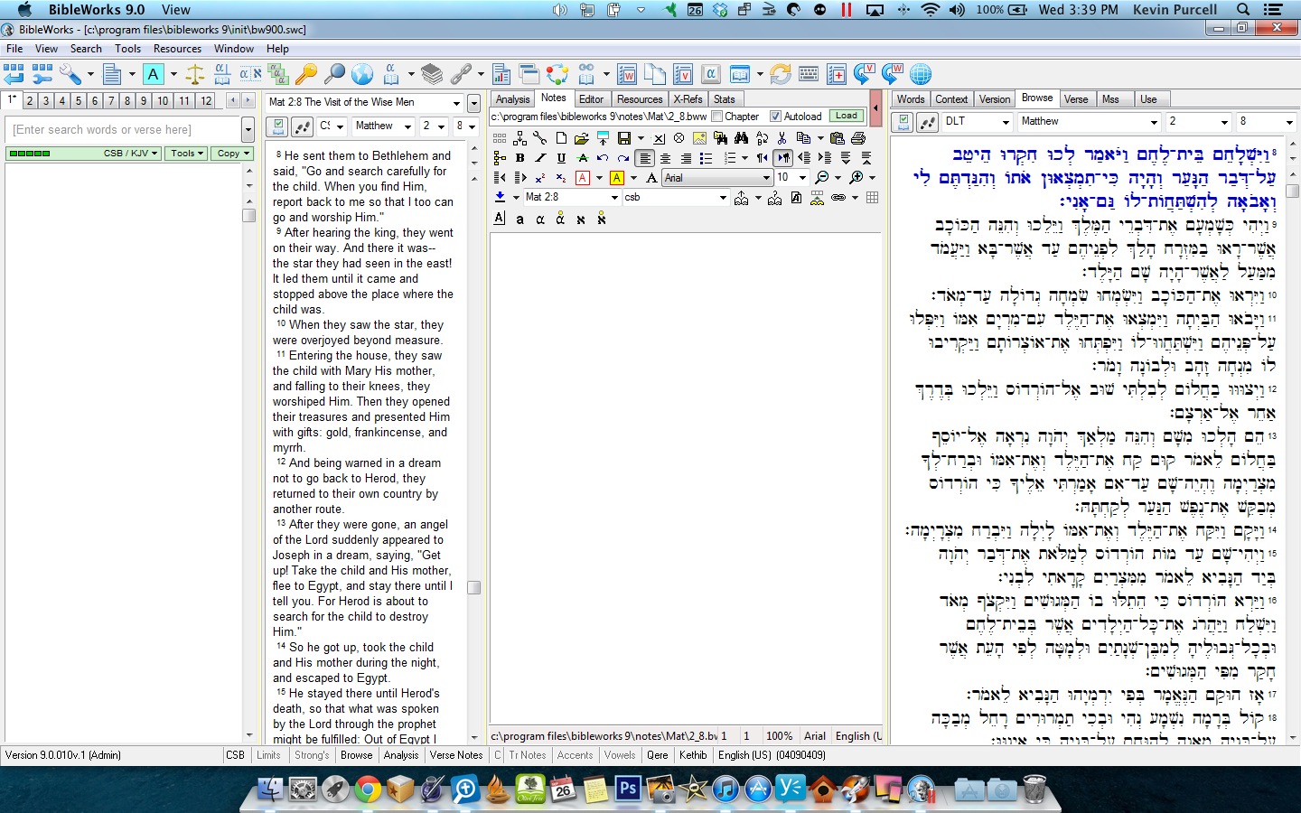This screenshot has width=1301, height=813.
Task: Click the Underline button in notes editor
Action: tap(561, 158)
